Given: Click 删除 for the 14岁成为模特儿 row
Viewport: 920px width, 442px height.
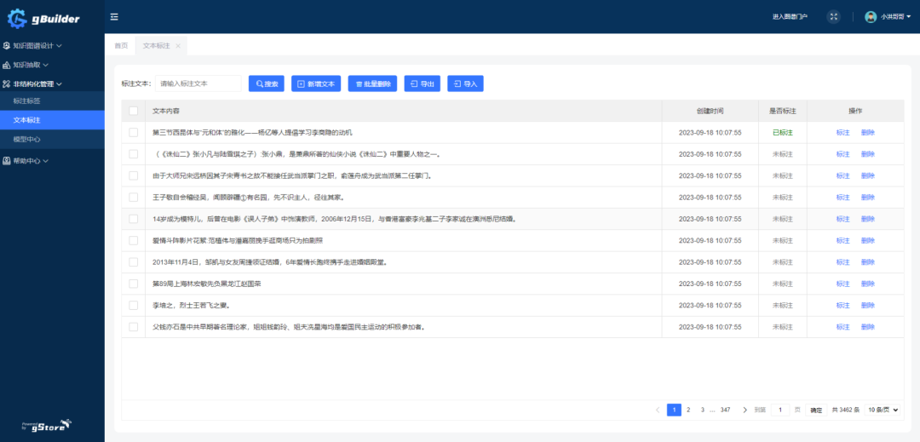Looking at the screenshot, I should pyautogui.click(x=868, y=219).
